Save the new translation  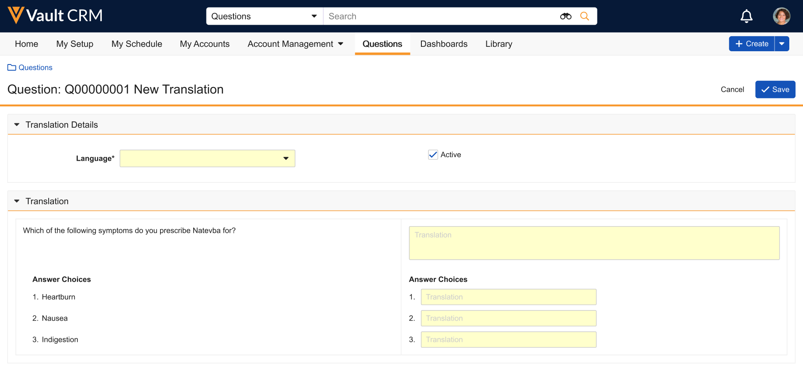click(x=775, y=90)
